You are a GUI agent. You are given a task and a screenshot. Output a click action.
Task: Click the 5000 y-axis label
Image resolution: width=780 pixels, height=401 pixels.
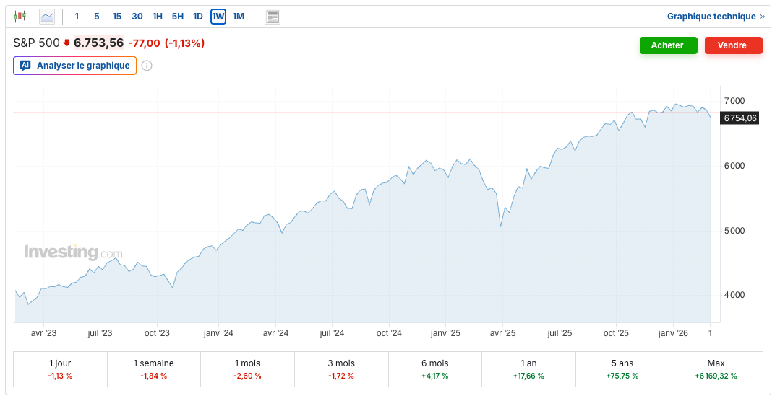click(x=734, y=231)
